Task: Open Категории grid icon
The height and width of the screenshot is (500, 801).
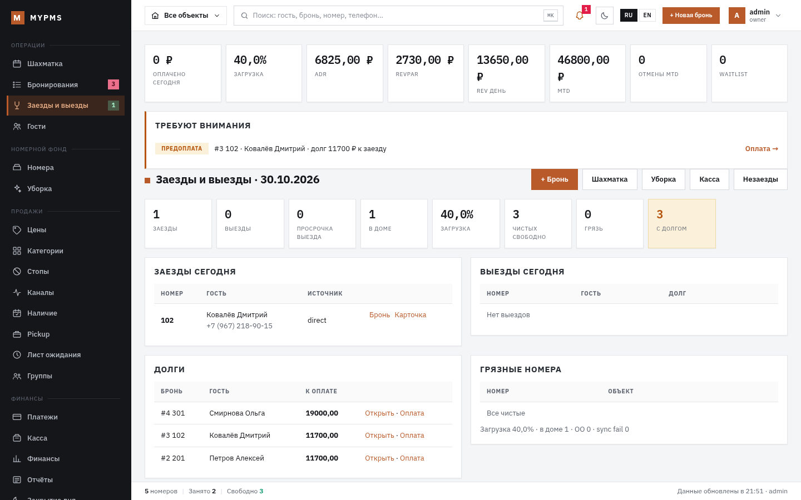Action: (17, 251)
